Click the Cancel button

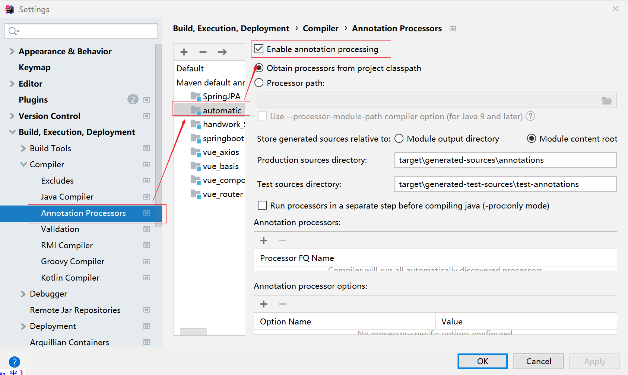point(538,361)
